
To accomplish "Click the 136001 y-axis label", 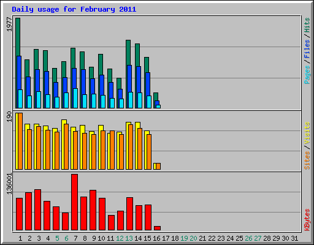I will (9, 184).
